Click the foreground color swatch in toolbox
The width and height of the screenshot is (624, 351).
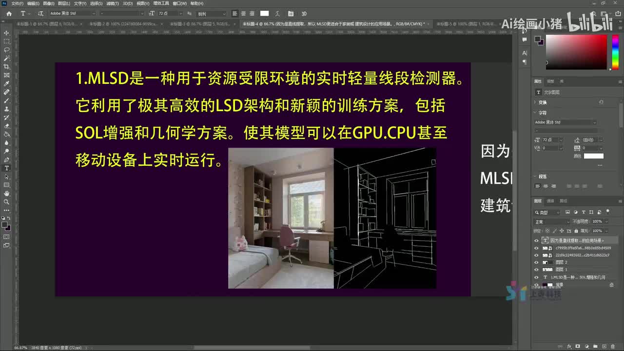pos(5,225)
